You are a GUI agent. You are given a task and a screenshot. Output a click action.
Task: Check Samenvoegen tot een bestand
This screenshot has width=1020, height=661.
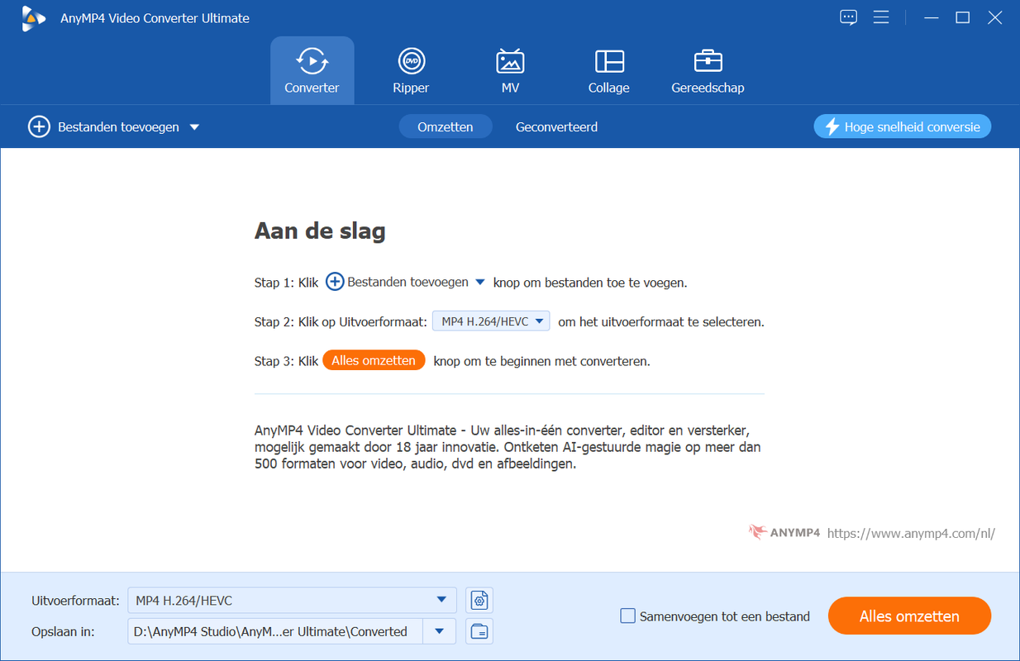[628, 616]
